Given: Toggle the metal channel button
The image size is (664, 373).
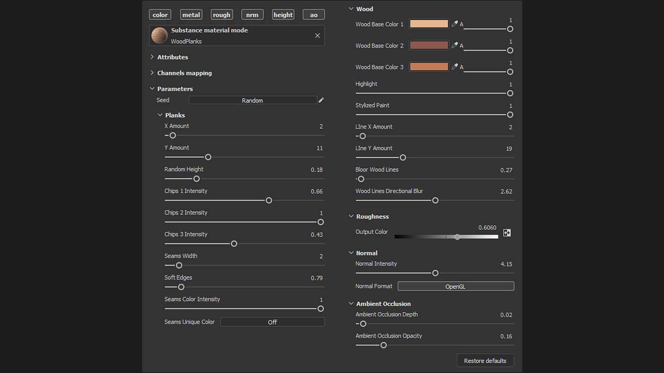Looking at the screenshot, I should pyautogui.click(x=191, y=15).
